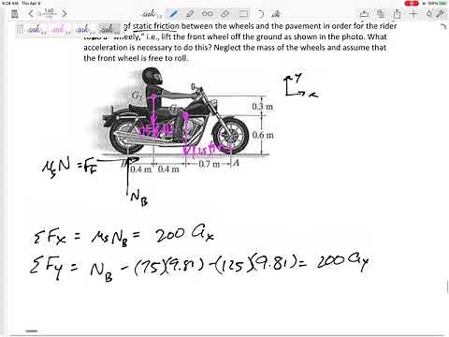
Task: Tap the vertical scroll indicator on the right edge
Action: click(x=448, y=286)
